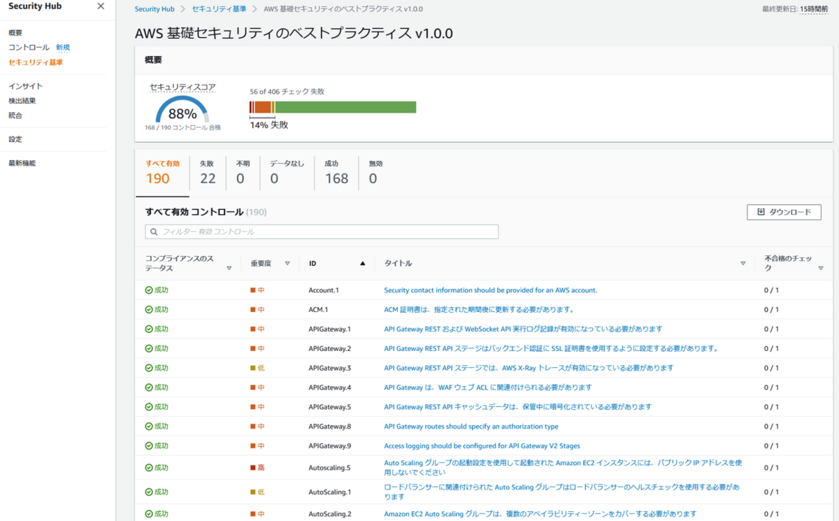Select the すべて有効 190 tab
This screenshot has height=521, width=839.
click(x=162, y=172)
